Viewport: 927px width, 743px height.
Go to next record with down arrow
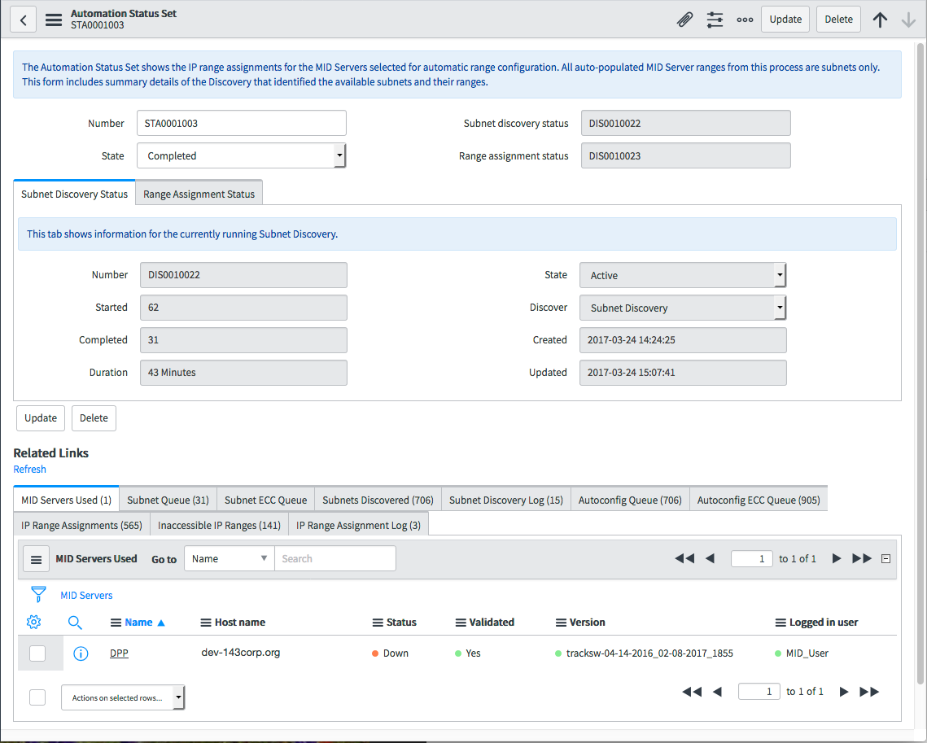(x=908, y=20)
